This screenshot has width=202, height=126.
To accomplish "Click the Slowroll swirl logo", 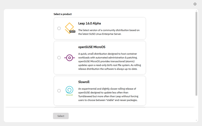I will (x=69, y=90).
